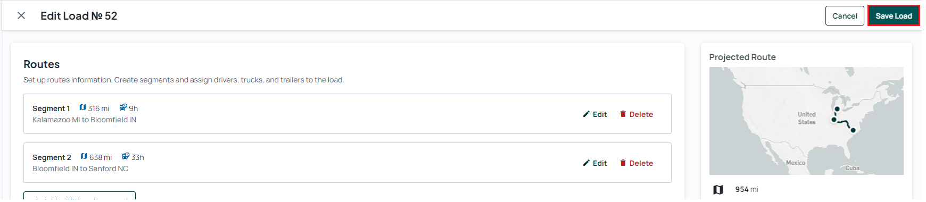Click the truck duration icon next to 33h

[126, 156]
